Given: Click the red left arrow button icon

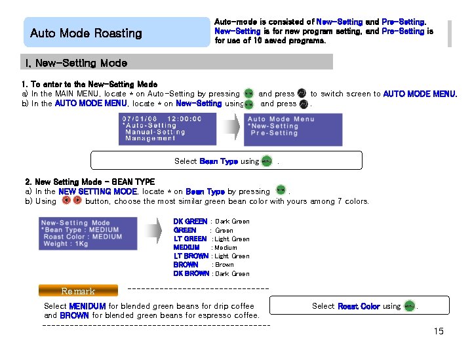Looking at the screenshot, I should (66, 200).
